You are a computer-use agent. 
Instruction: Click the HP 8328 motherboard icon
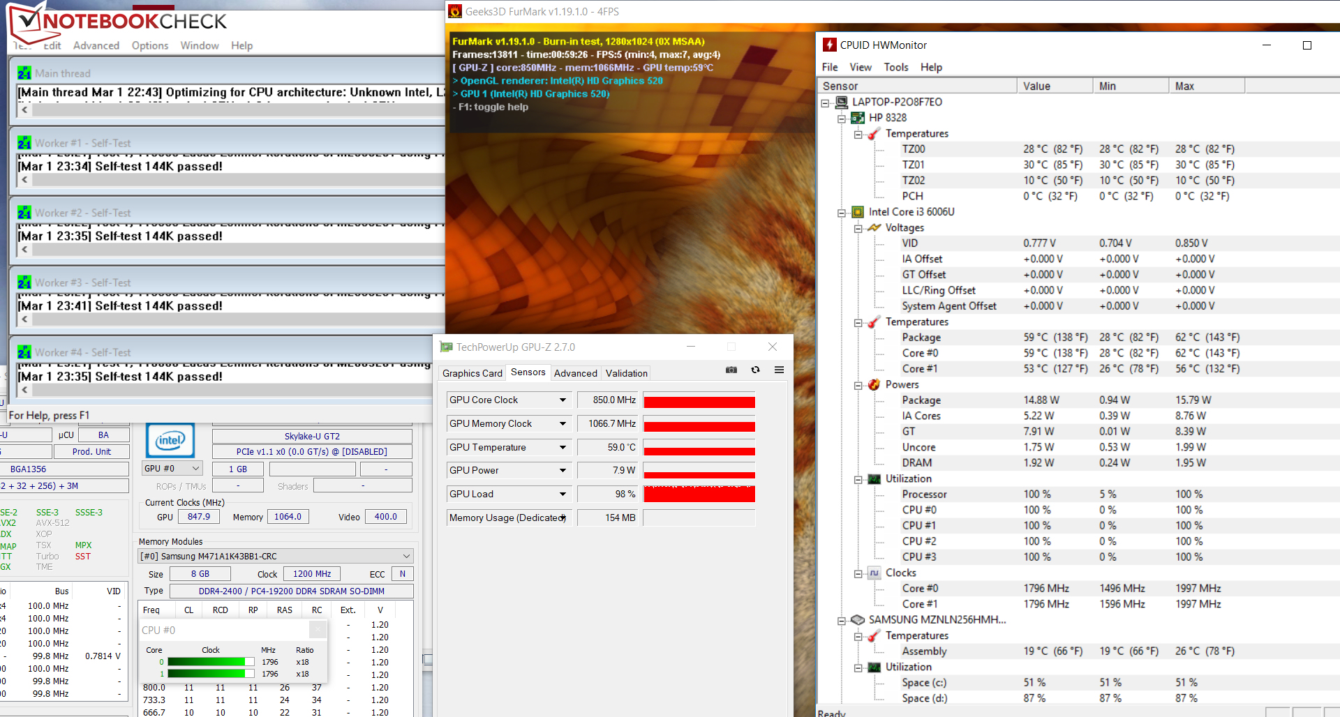point(858,117)
